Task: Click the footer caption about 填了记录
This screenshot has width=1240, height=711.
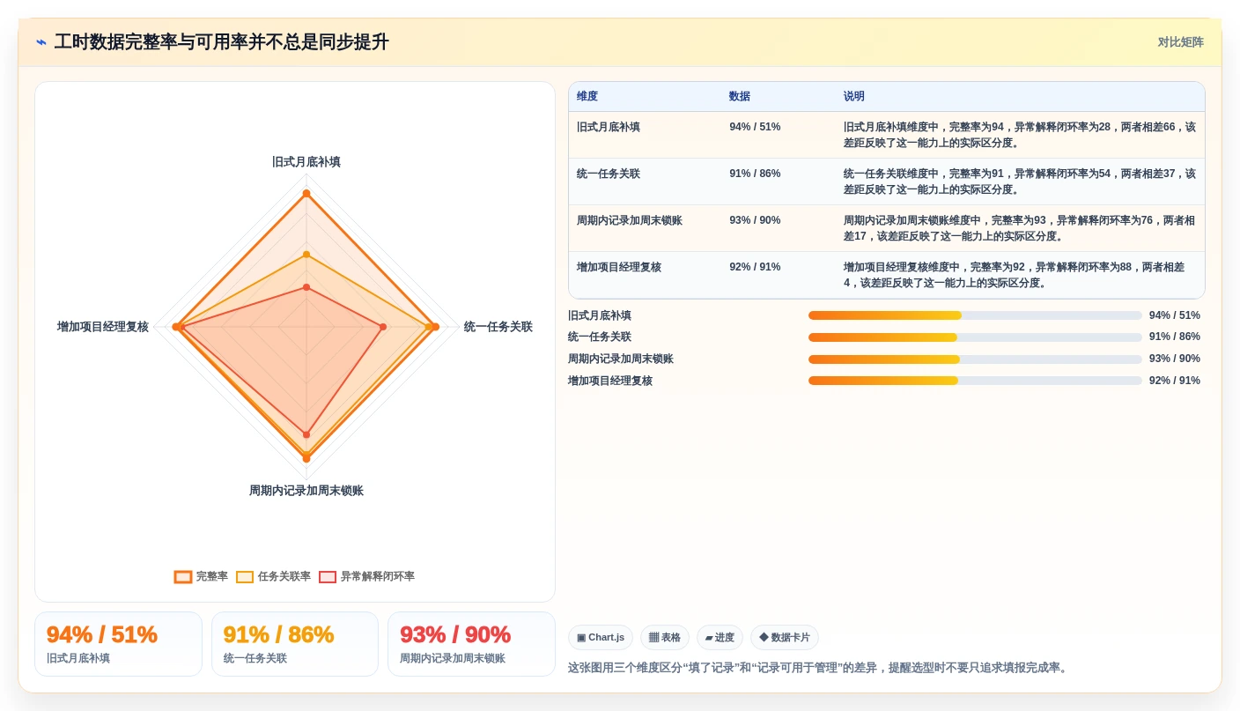Action: point(819,668)
